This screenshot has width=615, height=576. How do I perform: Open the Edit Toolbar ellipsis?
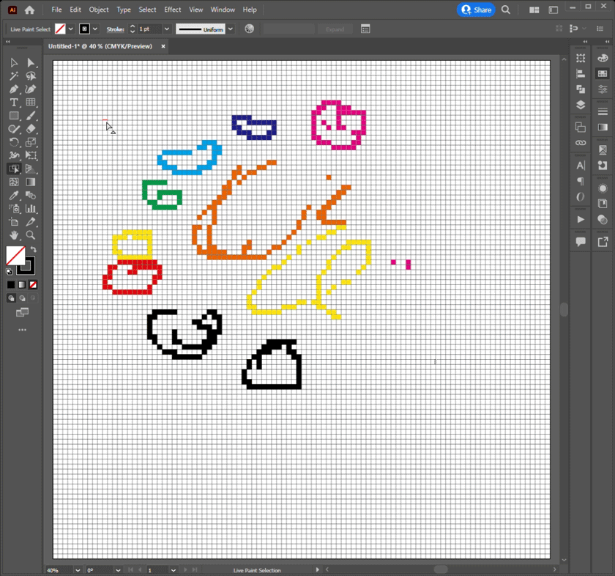click(23, 330)
